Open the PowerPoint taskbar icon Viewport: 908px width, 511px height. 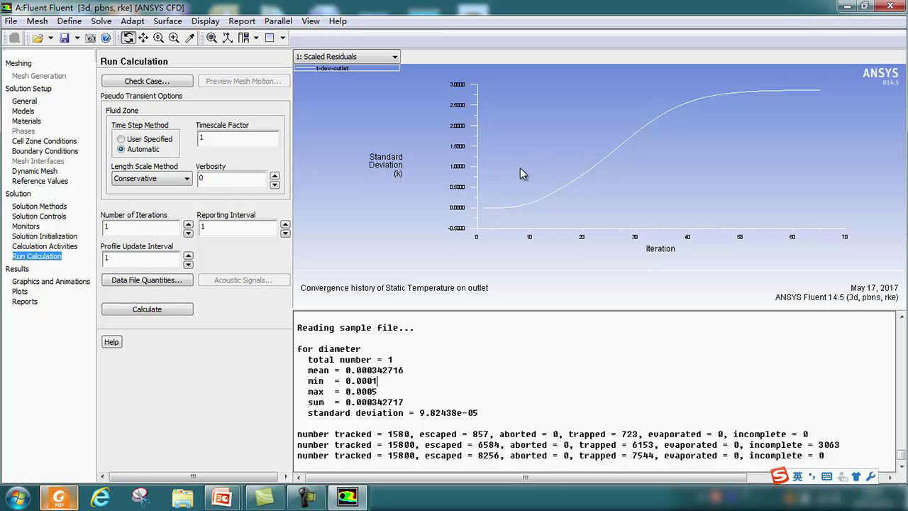tap(223, 498)
